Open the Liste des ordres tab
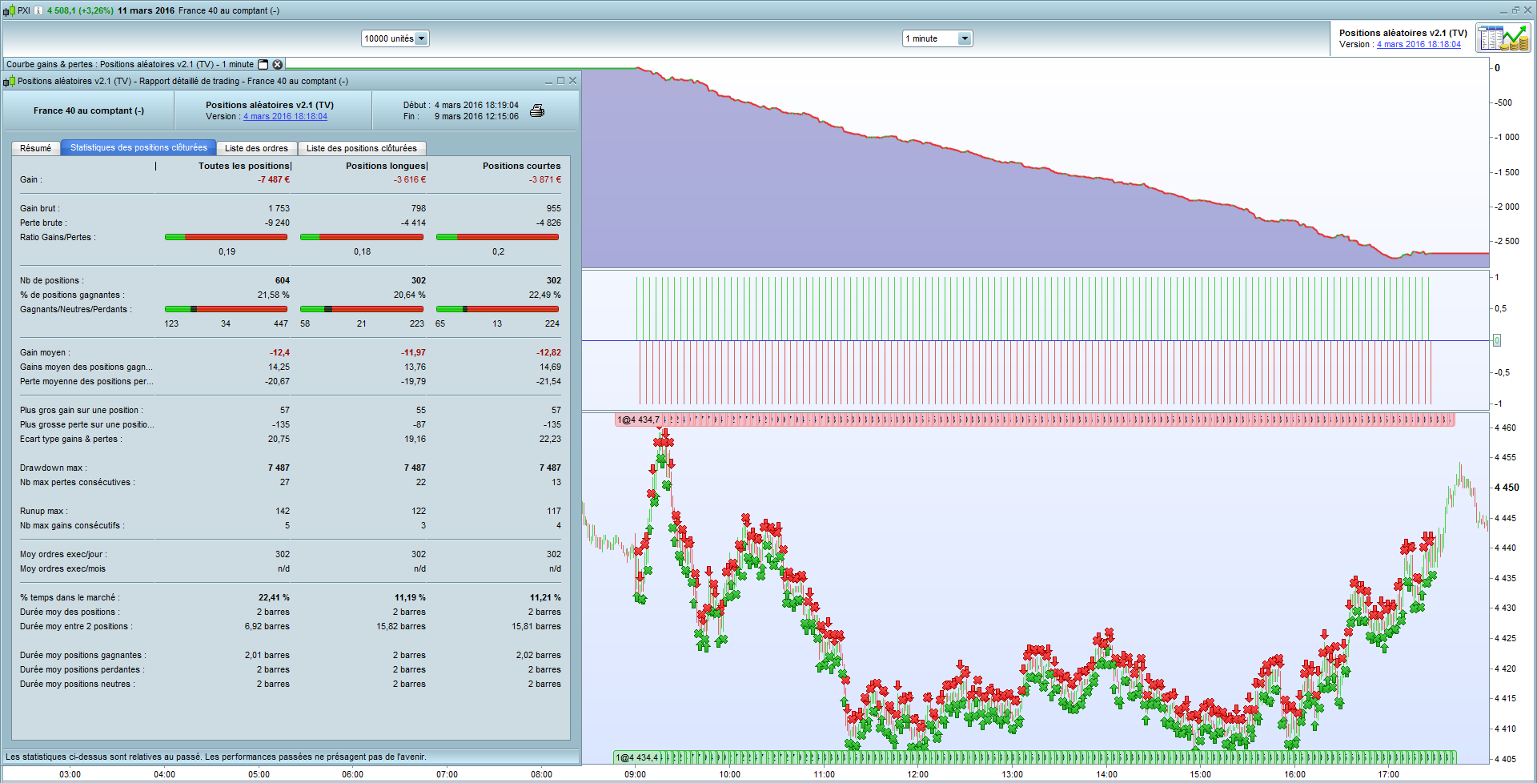The width and height of the screenshot is (1537, 783). [x=256, y=148]
